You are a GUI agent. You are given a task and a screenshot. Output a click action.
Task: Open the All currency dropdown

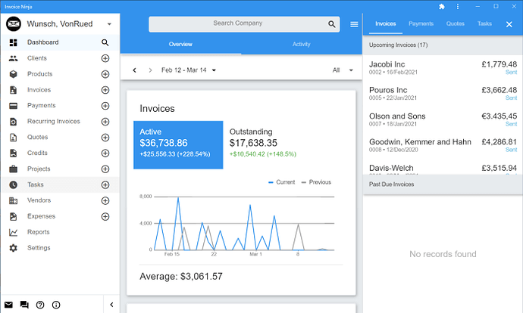[x=343, y=70]
